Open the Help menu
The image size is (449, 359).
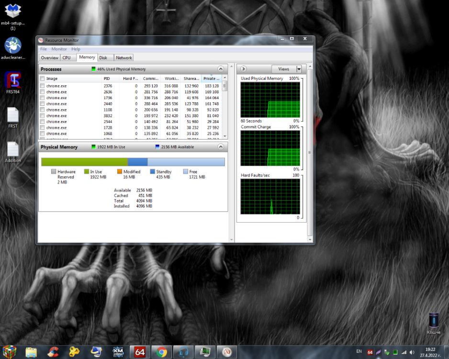click(76, 49)
